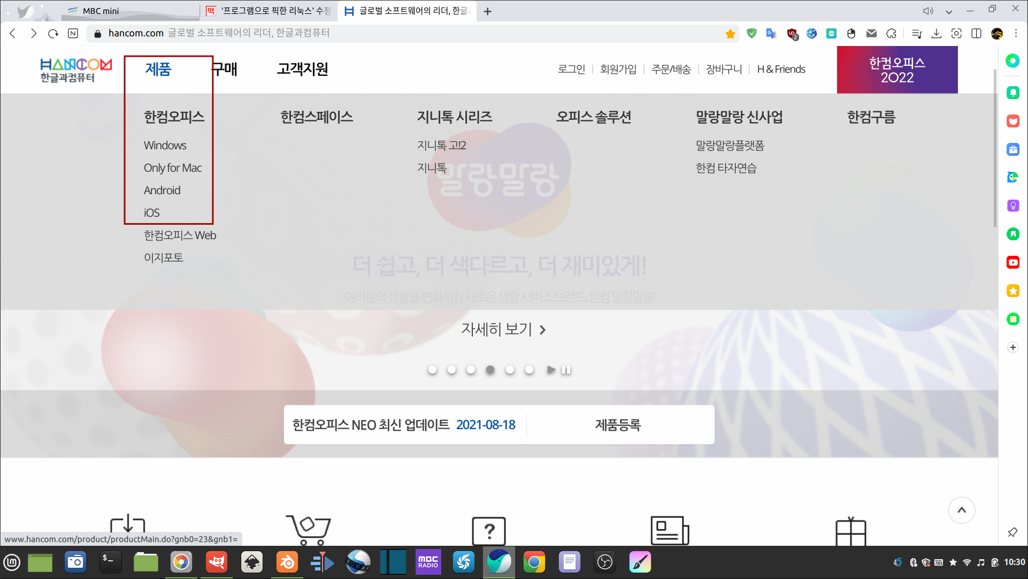Select the second carousel dot

pyautogui.click(x=452, y=370)
